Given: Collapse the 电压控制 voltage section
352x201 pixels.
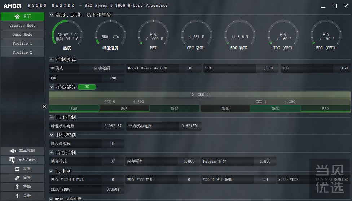Looking at the screenshot, I should pos(52,117).
